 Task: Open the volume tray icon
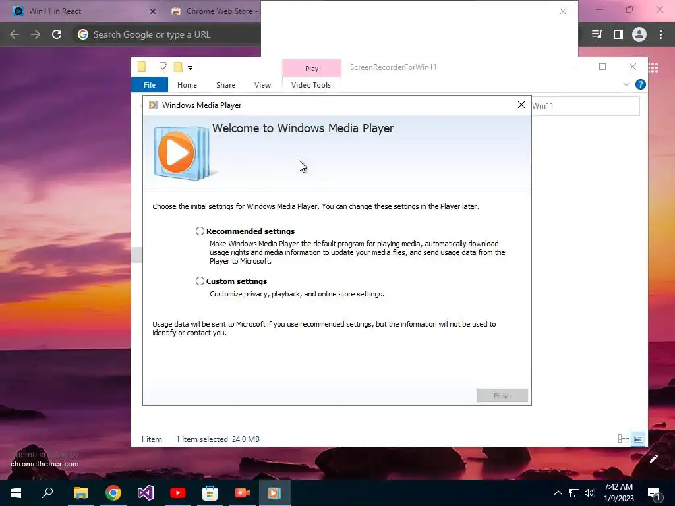(589, 493)
